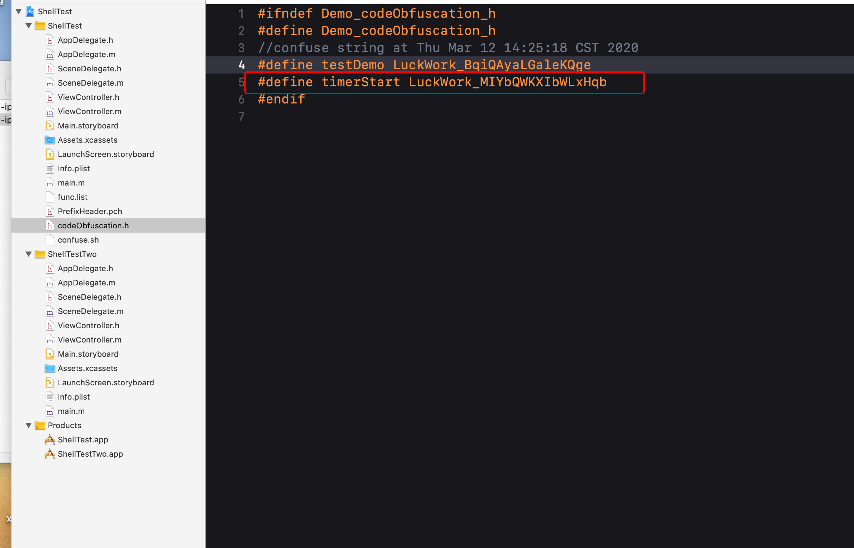Open ViewController.m in the ShellTest group
The image size is (854, 548).
click(90, 111)
